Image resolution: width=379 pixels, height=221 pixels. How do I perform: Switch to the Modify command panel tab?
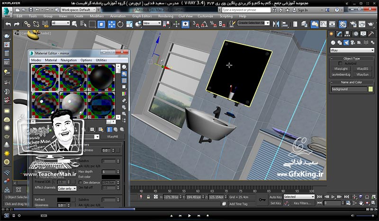[x=339, y=34]
